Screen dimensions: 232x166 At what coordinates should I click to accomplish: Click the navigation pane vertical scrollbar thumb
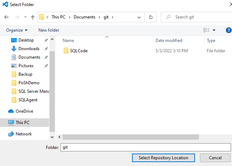pos(52,91)
